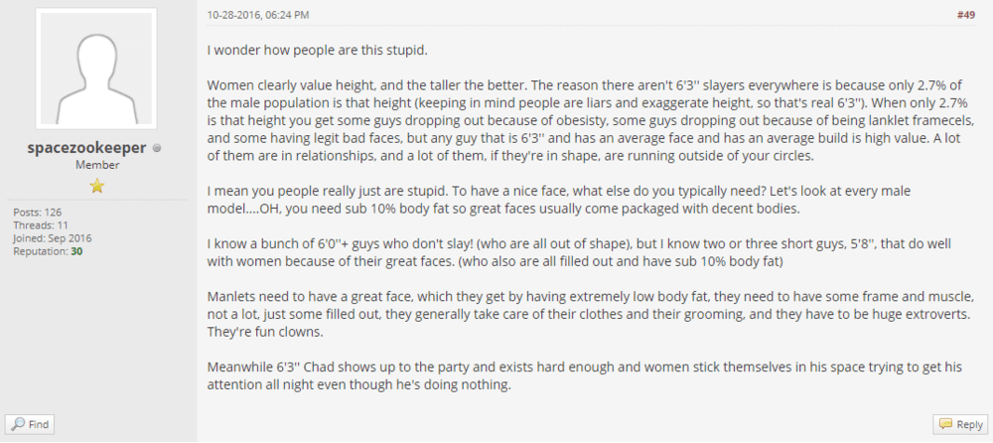Viewport: 993px width, 443px height.
Task: Click the Reply button
Action: click(960, 424)
